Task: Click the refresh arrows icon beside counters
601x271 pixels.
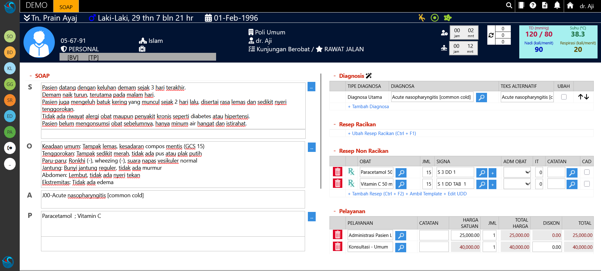Action: tap(491, 35)
